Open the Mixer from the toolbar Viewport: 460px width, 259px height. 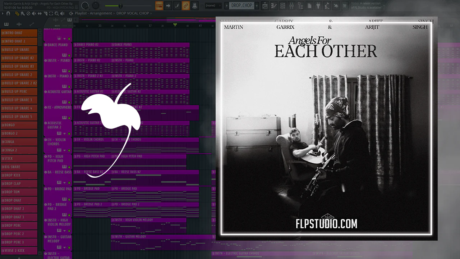pos(291,5)
